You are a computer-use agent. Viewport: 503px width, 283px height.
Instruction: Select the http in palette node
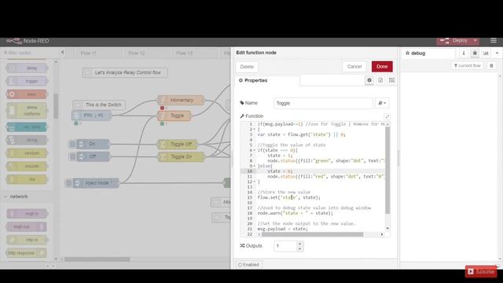(x=27, y=240)
